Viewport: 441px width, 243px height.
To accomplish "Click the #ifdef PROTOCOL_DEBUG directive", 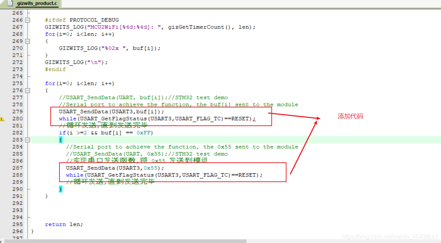I will (x=82, y=20).
